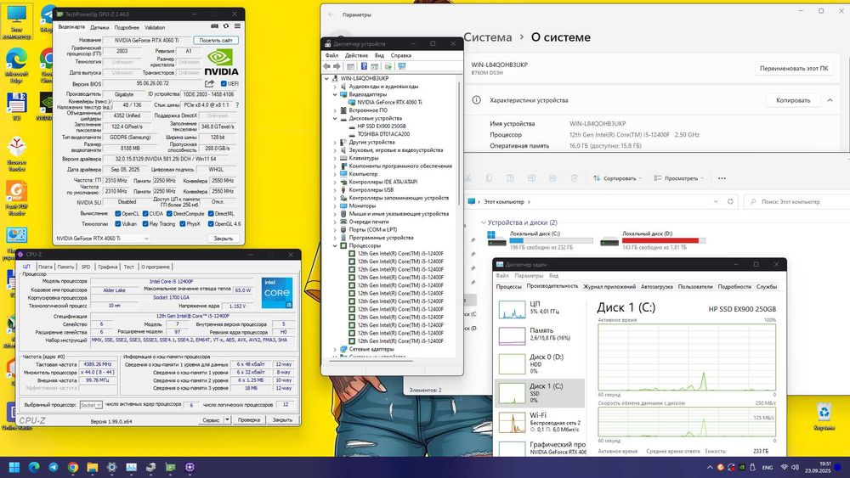Click the bus interface question mark icon

237,105
